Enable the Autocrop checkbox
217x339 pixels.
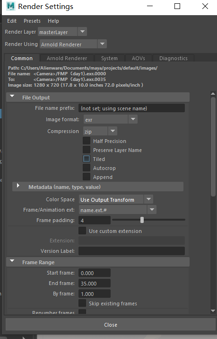[x=87, y=168]
